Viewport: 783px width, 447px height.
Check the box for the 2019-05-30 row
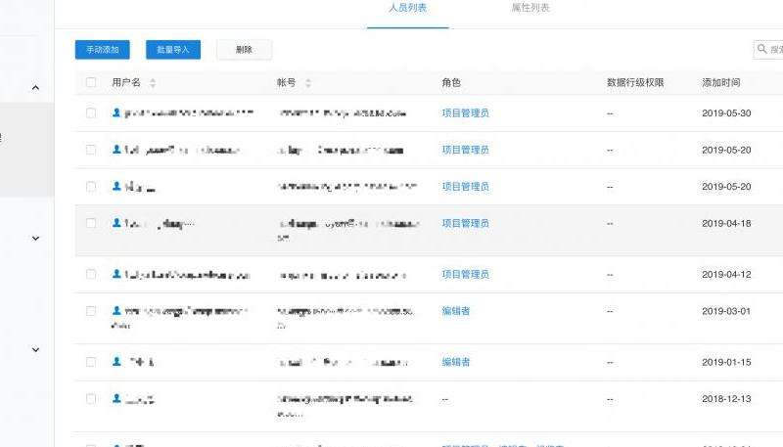click(x=91, y=113)
